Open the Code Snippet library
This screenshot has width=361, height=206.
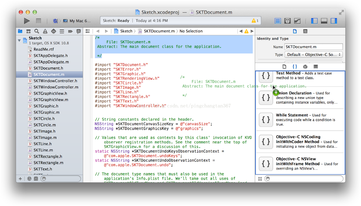[295, 67]
